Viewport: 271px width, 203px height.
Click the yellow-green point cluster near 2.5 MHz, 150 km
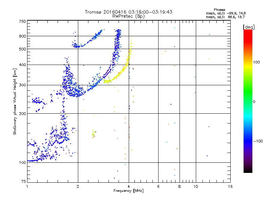pos(94,134)
